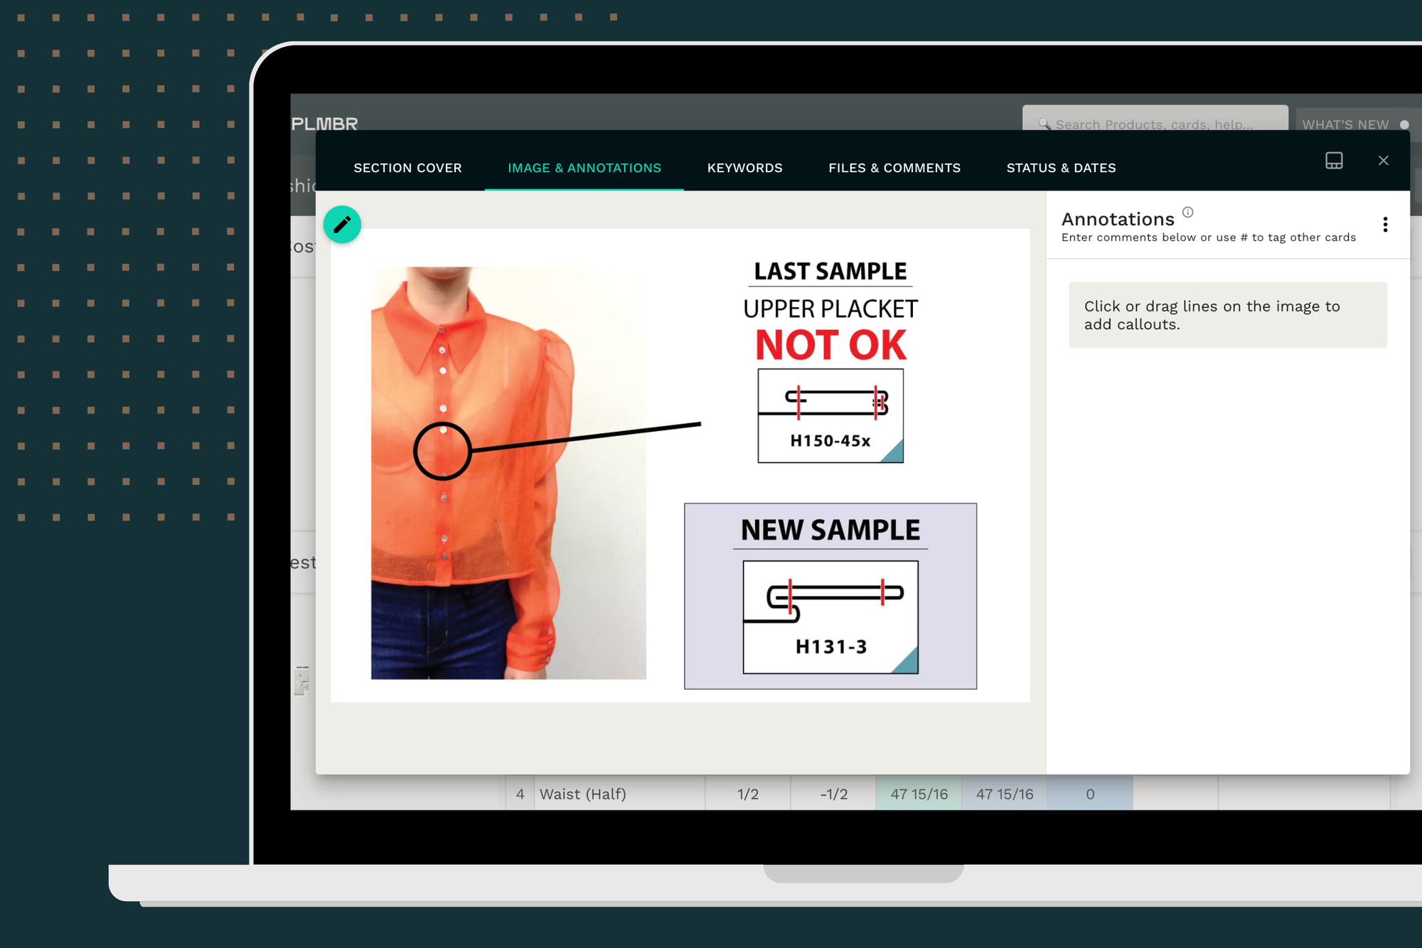Expand the annotations panel options

coord(1387,223)
